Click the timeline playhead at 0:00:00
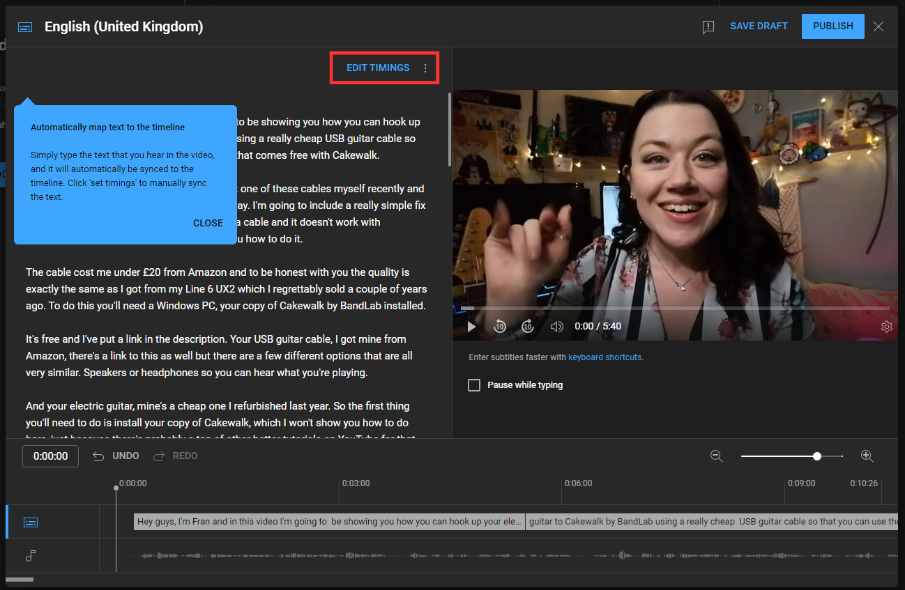 coord(116,488)
